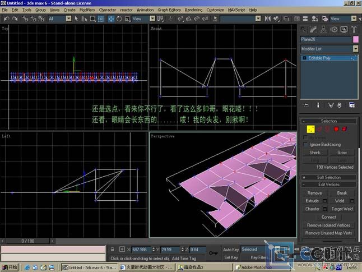Click the time slider 0 / 100
The image size is (362, 272).
pyautogui.click(x=27, y=241)
